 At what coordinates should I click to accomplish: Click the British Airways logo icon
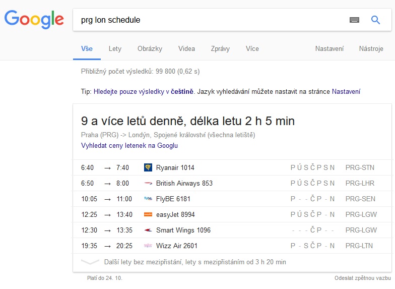click(148, 183)
